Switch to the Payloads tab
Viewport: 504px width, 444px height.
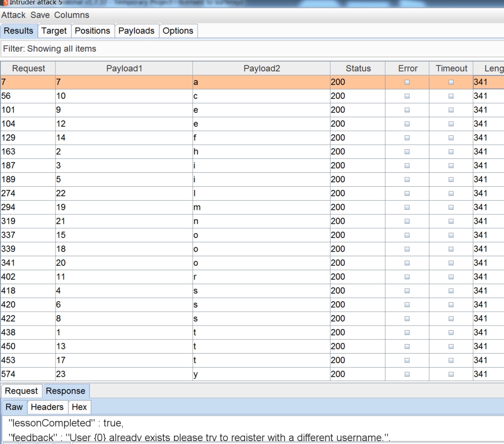click(x=136, y=31)
